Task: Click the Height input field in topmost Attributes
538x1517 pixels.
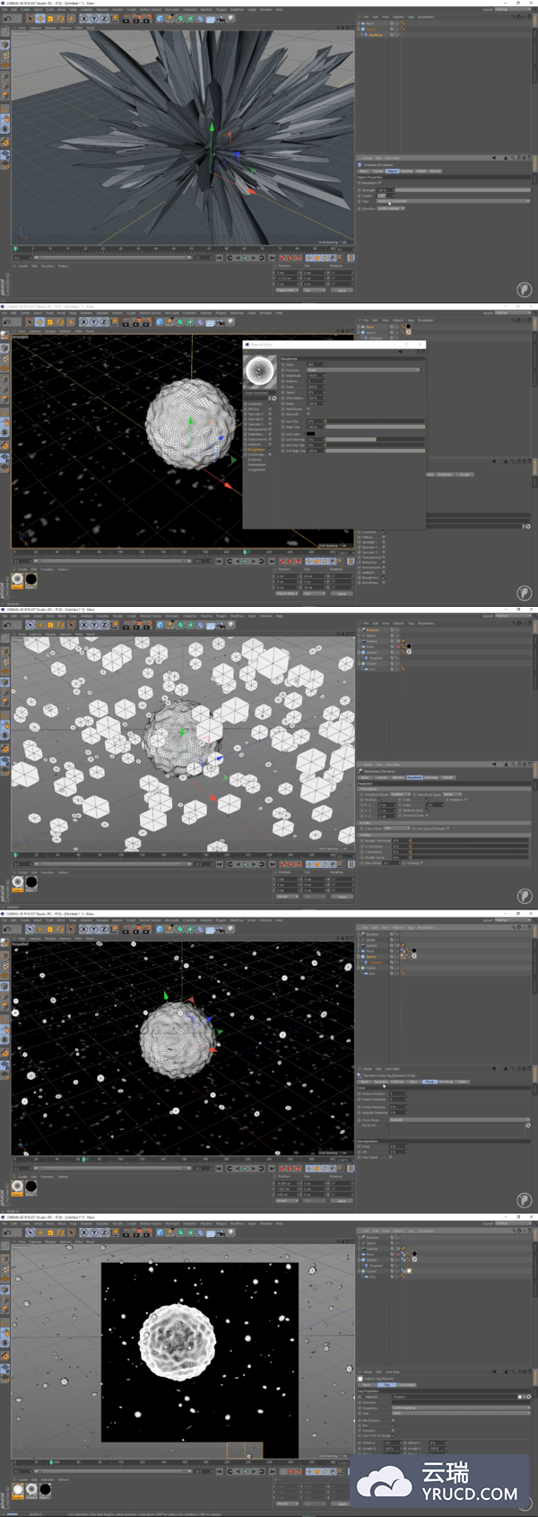Action: point(384,196)
